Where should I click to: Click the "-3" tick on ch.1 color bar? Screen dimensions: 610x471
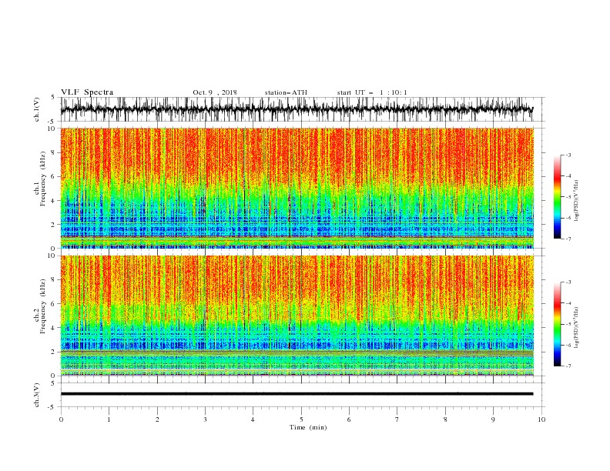[568, 155]
